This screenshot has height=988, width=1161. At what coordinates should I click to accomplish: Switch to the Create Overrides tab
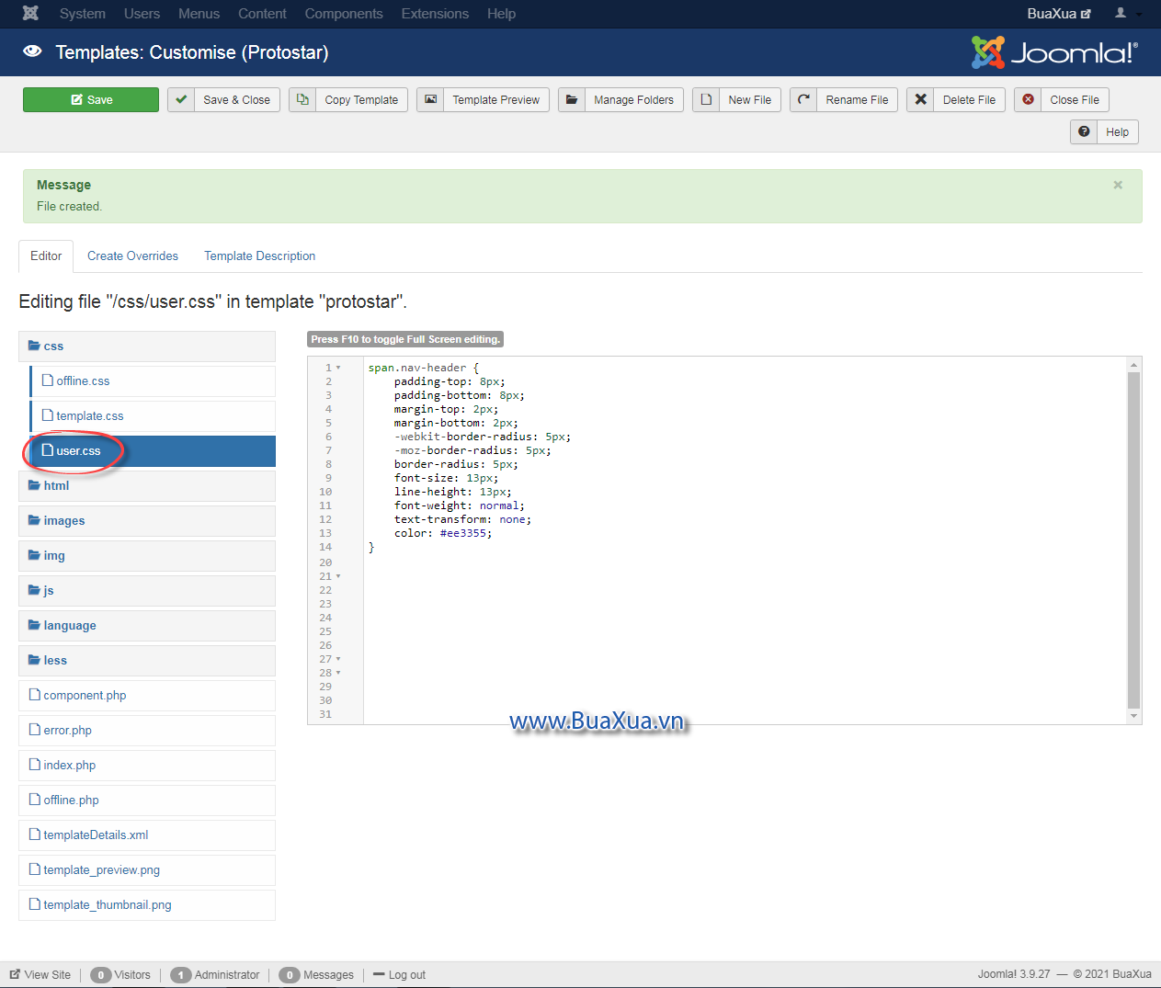coord(132,256)
